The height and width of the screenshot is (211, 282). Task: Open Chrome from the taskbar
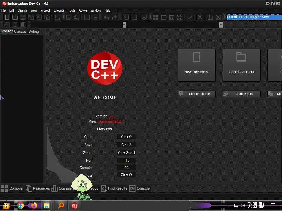(21, 206)
